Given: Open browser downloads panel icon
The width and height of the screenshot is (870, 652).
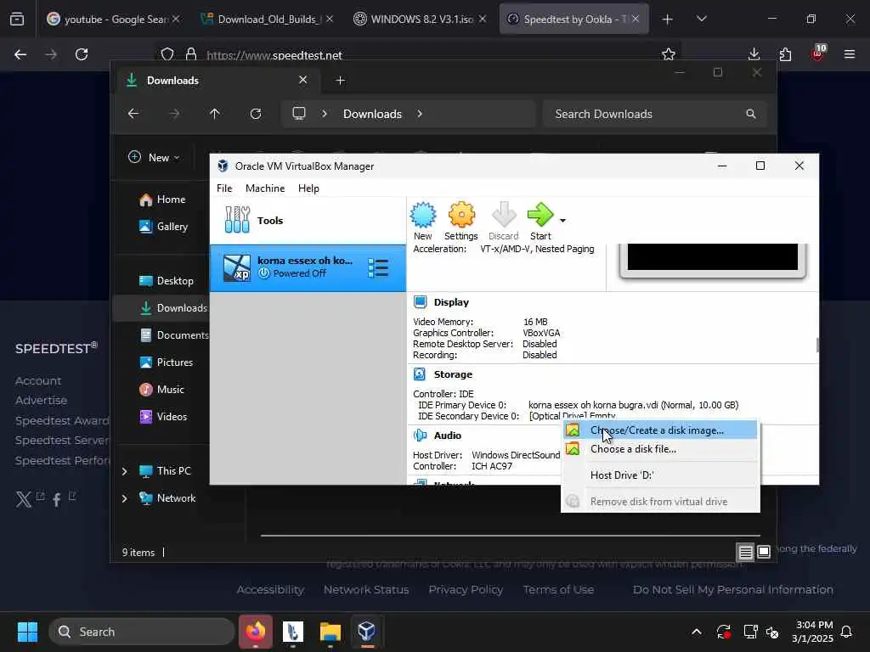Looking at the screenshot, I should tap(754, 54).
